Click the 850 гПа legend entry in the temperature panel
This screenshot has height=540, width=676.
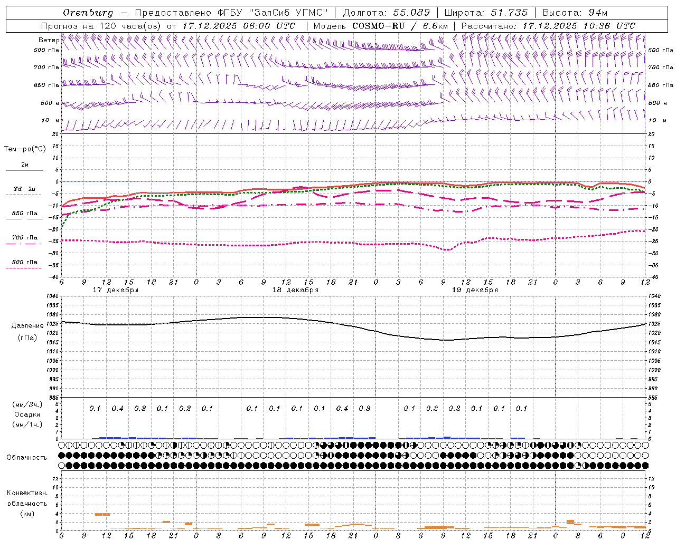coord(25,214)
